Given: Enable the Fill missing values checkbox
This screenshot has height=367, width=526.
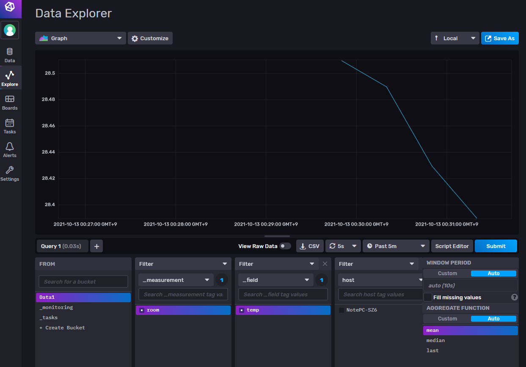Looking at the screenshot, I should coord(427,297).
